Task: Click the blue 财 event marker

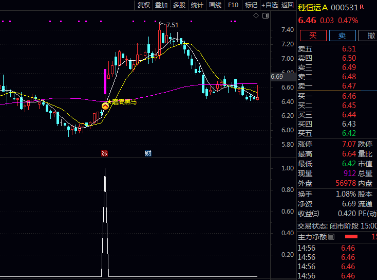Action: coord(148,153)
